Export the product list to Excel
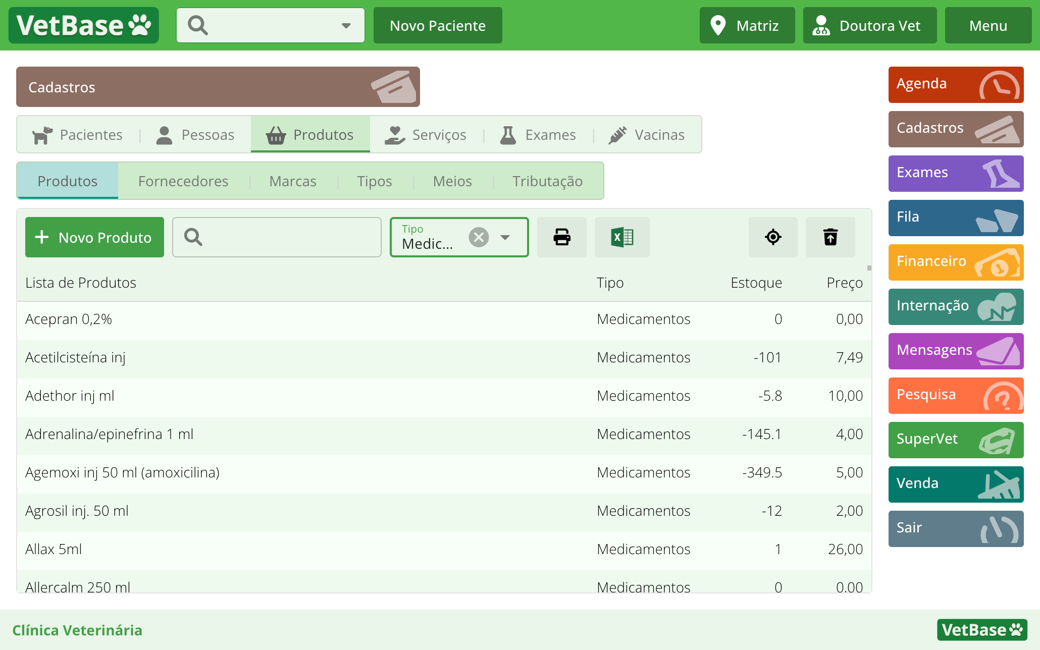 tap(621, 237)
